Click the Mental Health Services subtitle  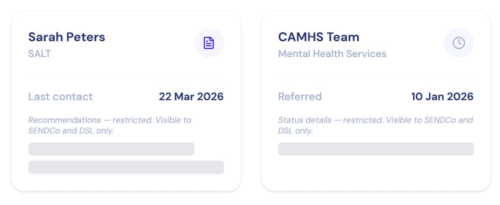pos(332,53)
